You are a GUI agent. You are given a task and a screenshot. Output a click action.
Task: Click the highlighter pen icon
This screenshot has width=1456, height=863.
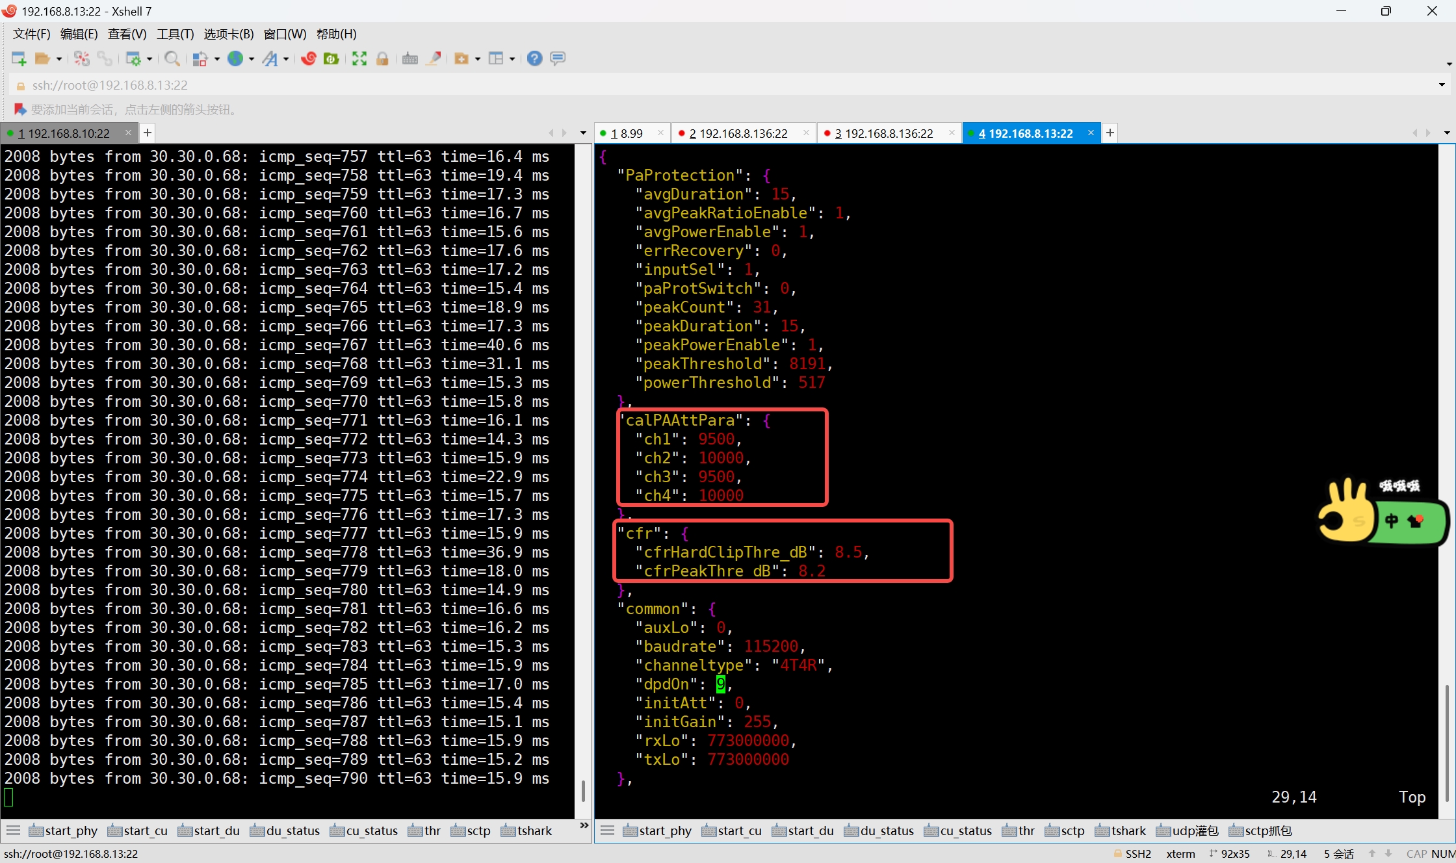coord(434,59)
